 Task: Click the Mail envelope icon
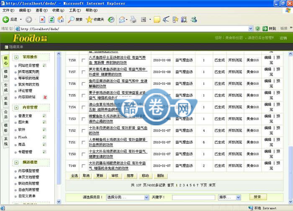122,19
